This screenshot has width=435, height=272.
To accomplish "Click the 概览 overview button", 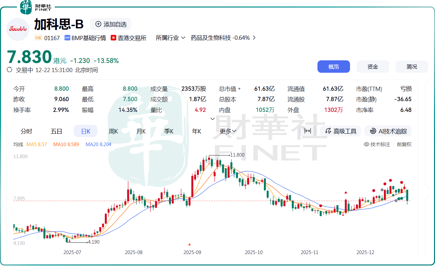I will click(x=334, y=66).
